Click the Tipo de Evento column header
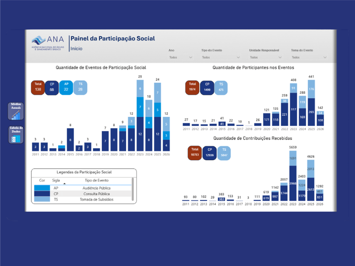The image size is (355, 266). coord(97,180)
